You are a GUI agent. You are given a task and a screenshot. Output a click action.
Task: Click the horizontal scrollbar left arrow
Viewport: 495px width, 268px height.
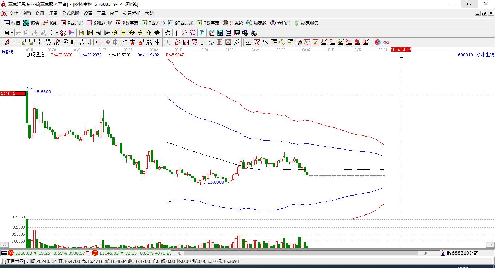[179, 253]
